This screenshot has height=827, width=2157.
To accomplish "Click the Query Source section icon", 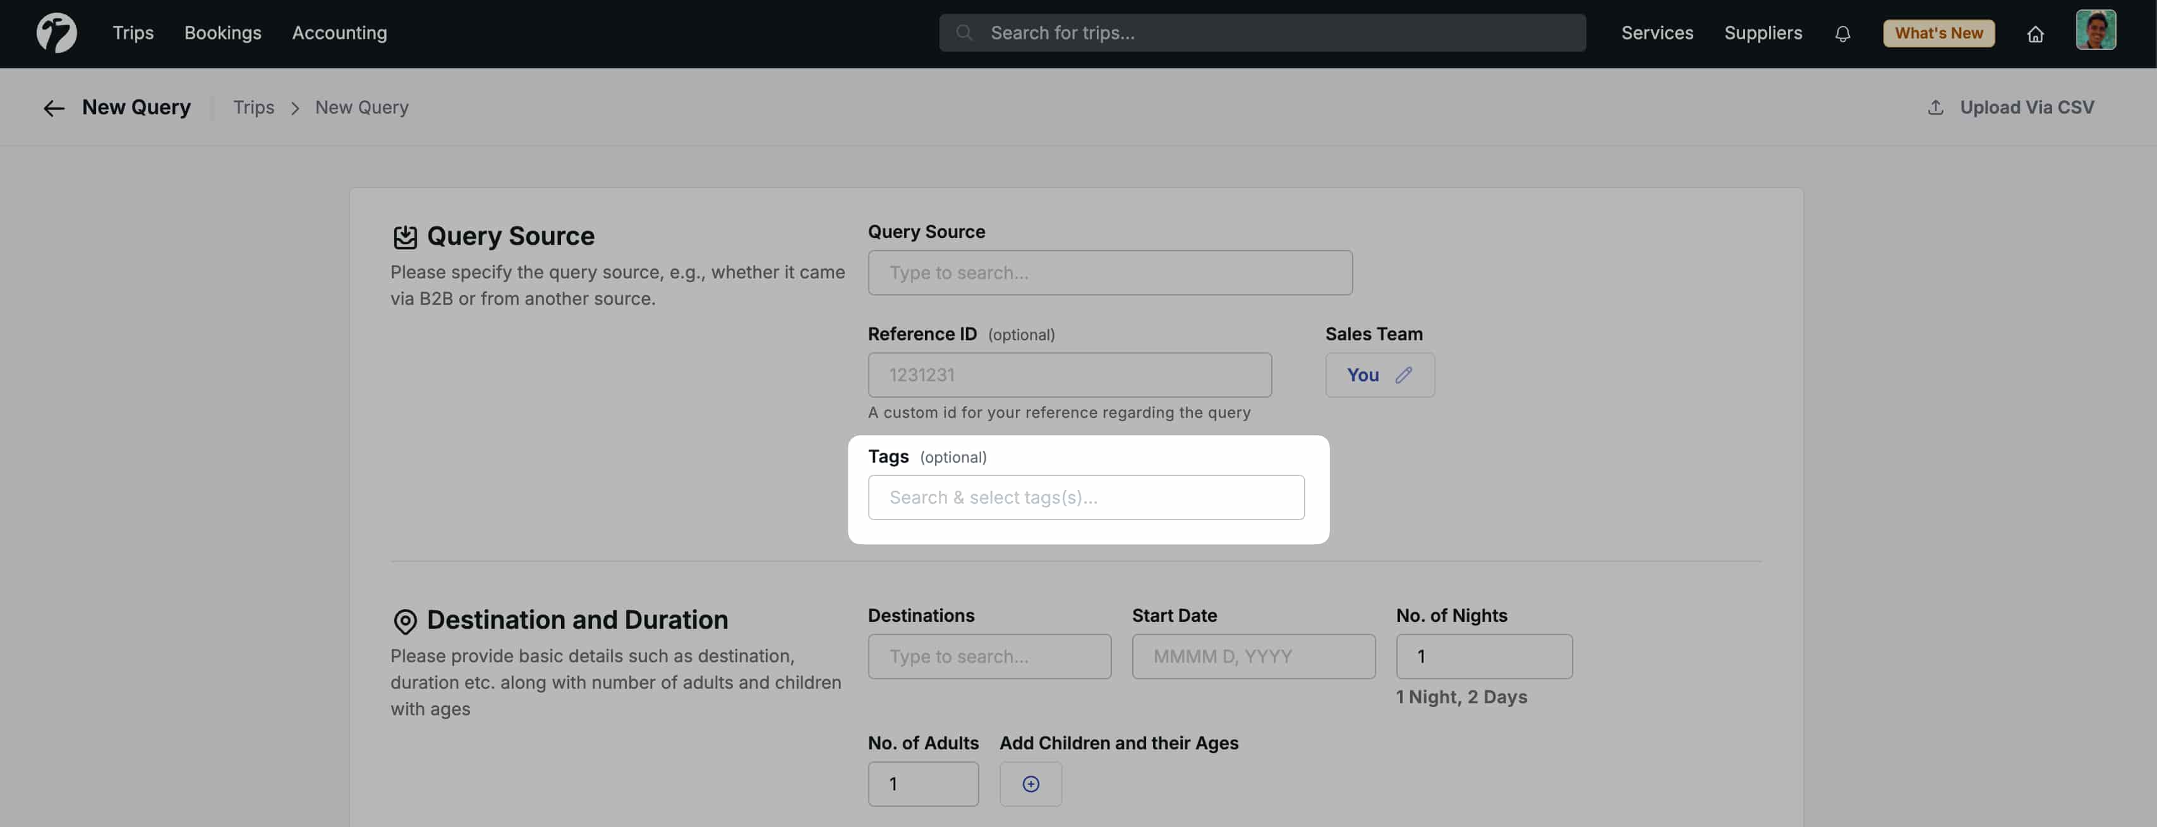I will (405, 236).
